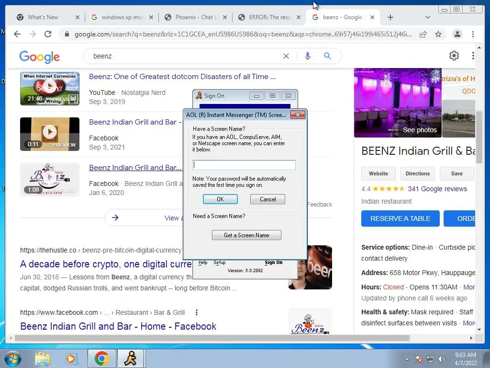490x368 pixels.
Task: Click OK in AIM screen name dialog
Action: (x=220, y=199)
